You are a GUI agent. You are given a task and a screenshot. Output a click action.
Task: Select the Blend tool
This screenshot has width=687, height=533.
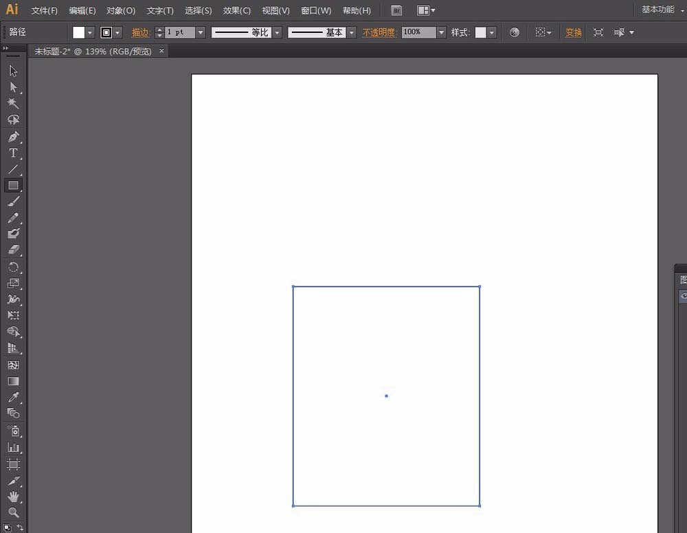click(13, 413)
